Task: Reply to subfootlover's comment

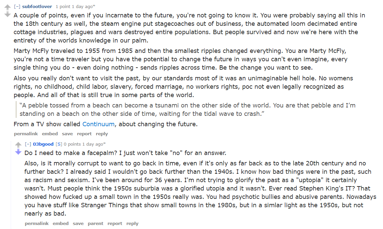Action: tap(102, 134)
